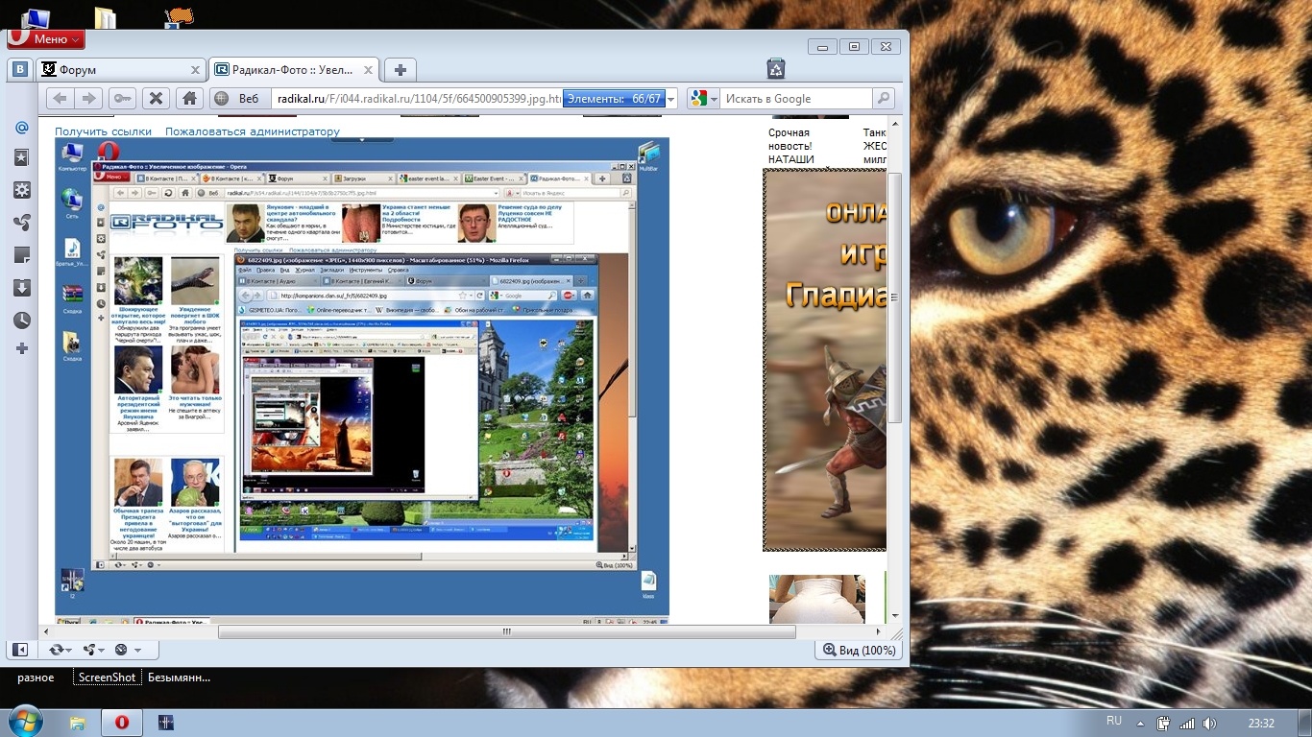Image resolution: width=1312 pixels, height=737 pixels.
Task: Close the Радикал-Фото tab
Action: 370,70
